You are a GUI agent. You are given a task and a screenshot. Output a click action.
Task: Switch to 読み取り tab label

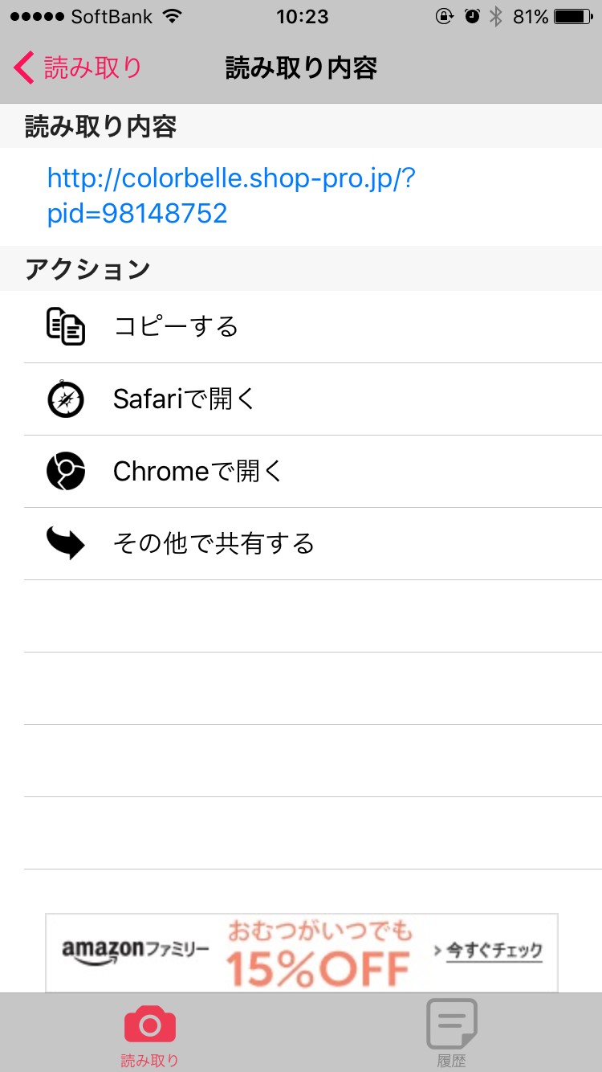pyautogui.click(x=150, y=1060)
